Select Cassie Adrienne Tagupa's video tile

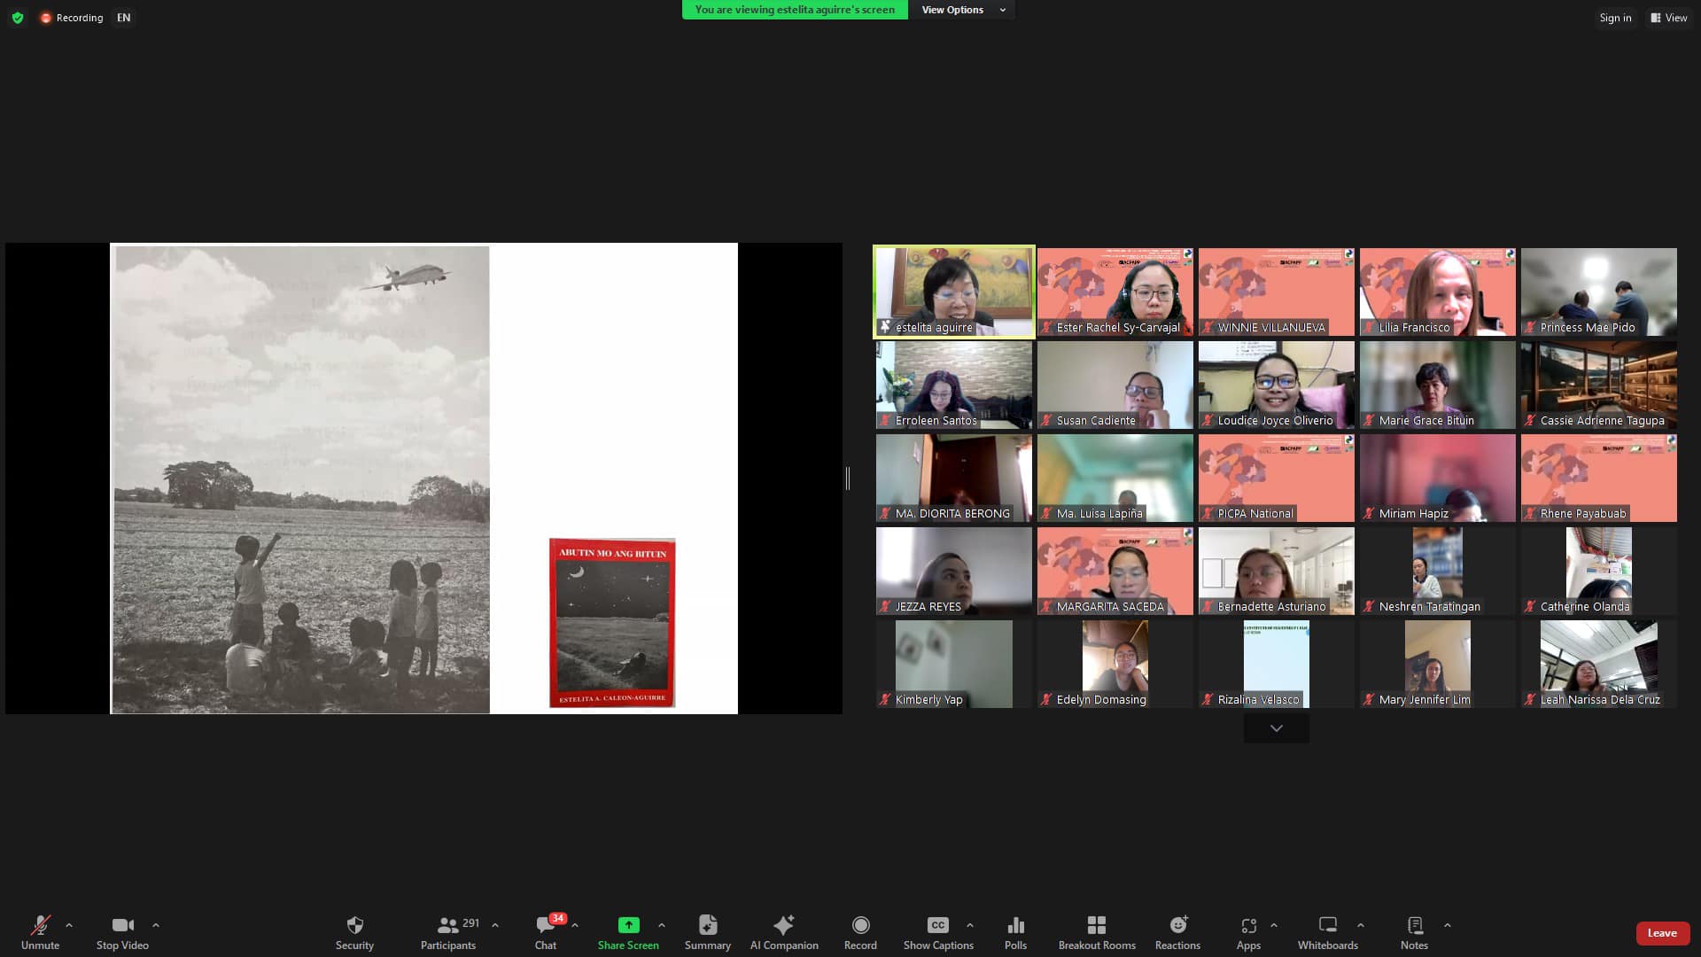point(1598,385)
